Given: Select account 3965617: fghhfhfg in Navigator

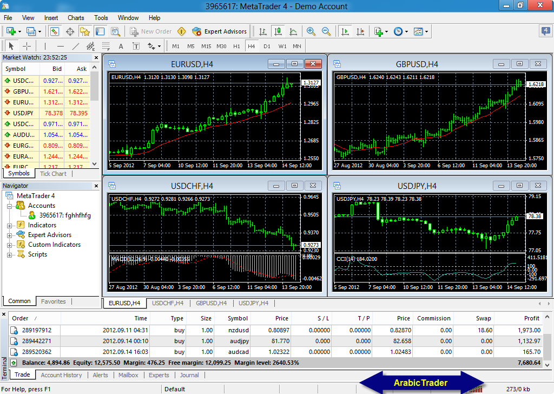Looking at the screenshot, I should [x=65, y=215].
